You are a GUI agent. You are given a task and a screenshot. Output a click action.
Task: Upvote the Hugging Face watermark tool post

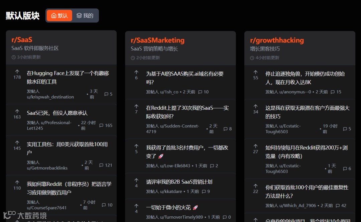pyautogui.click(x=17, y=72)
